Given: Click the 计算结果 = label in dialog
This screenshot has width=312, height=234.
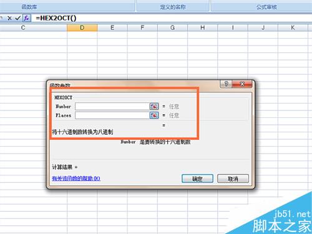Looking at the screenshot, I should (65, 167).
